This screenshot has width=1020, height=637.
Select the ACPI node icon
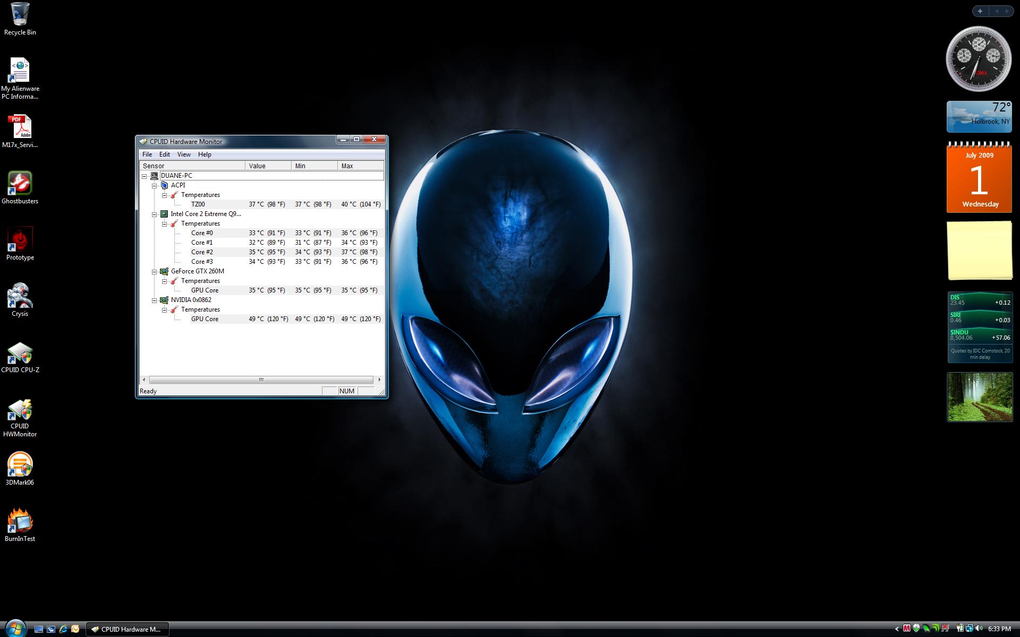click(164, 185)
